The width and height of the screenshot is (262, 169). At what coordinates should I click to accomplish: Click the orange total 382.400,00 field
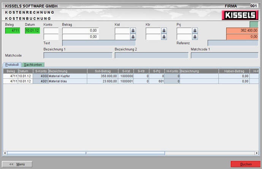(x=242, y=31)
